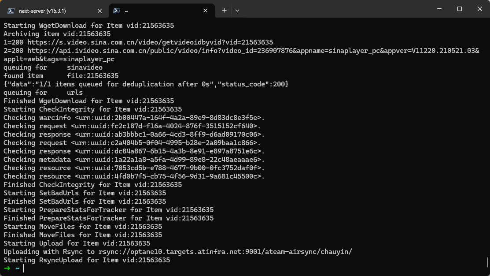Expand the new-tab profile dropdown chevron
490x276 pixels.
click(x=237, y=11)
